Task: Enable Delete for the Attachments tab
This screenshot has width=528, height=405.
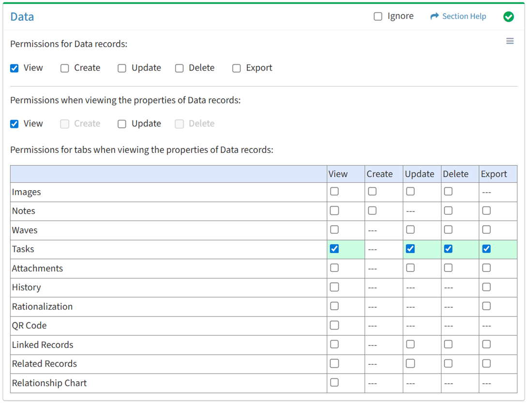Action: [449, 268]
